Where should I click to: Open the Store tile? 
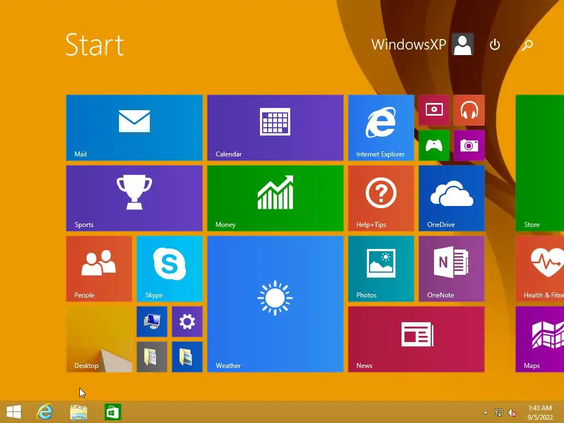[x=540, y=163]
